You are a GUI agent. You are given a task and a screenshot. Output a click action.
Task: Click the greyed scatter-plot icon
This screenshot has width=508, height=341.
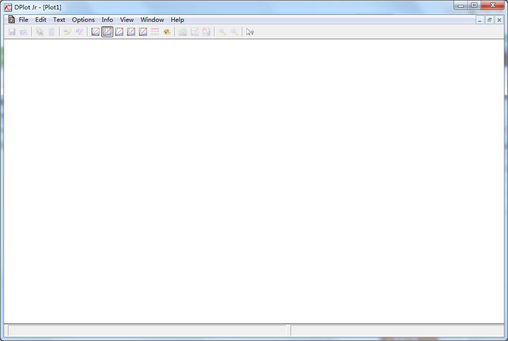195,32
